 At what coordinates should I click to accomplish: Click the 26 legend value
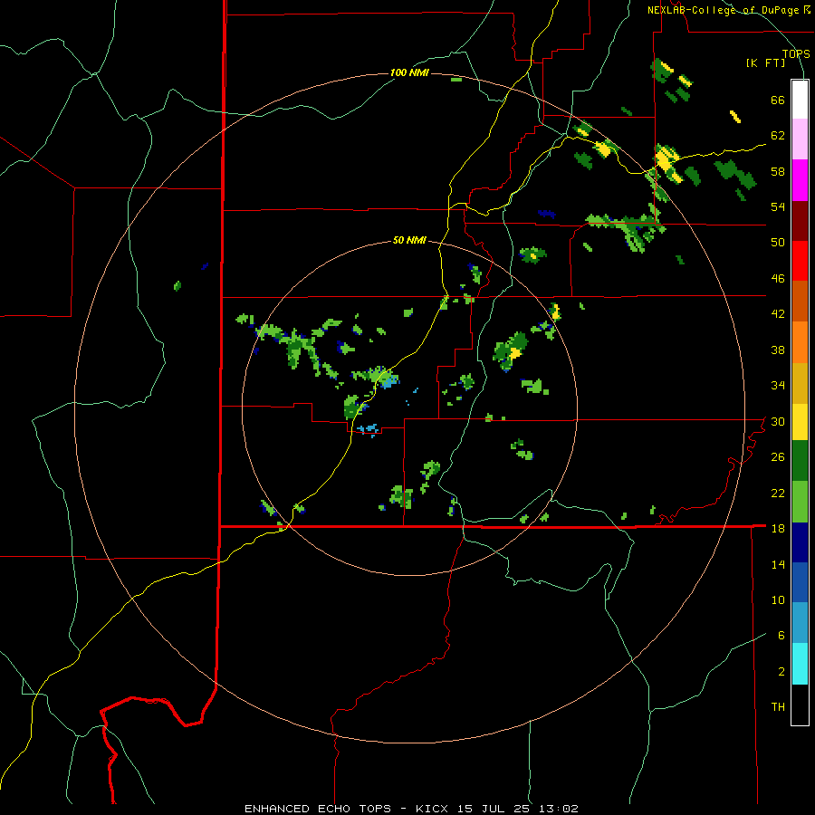click(x=778, y=457)
